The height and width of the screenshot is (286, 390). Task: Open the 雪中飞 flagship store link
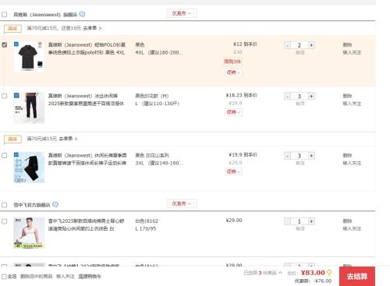32,205
